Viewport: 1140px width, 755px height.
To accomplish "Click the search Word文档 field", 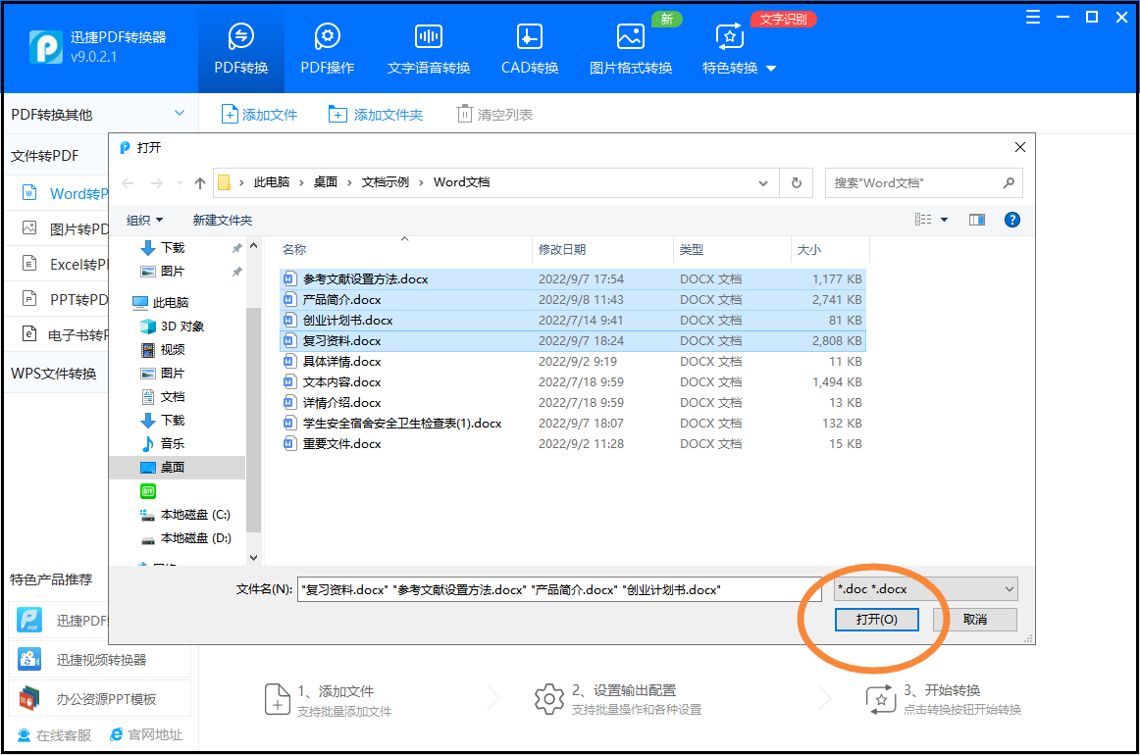I will tap(923, 183).
